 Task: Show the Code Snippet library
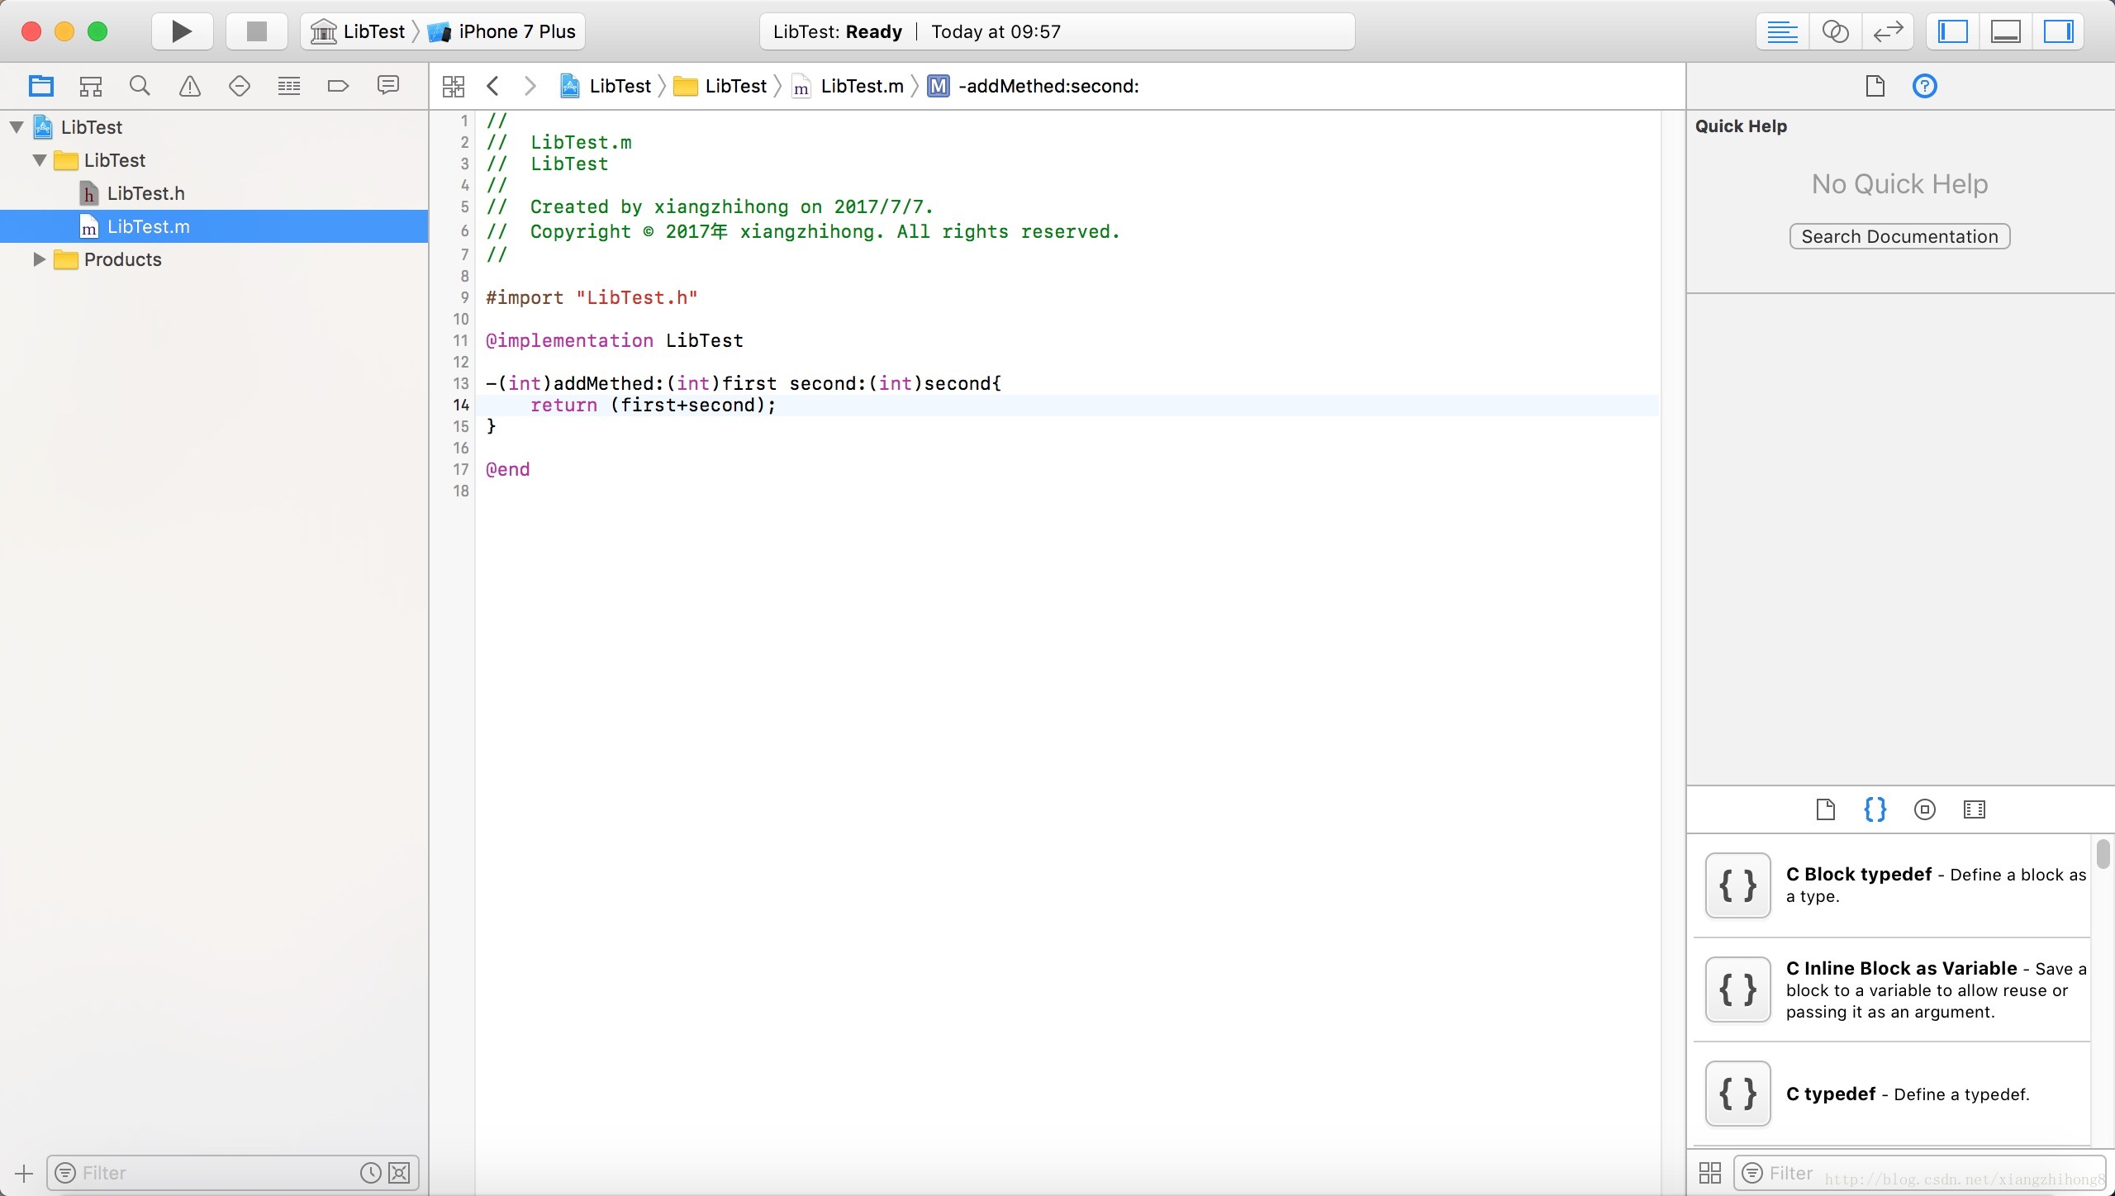tap(1875, 809)
